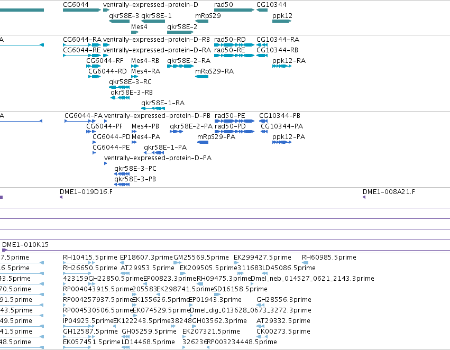Viewport: 450px width, 350px height.
Task: Select the rad50 gene label
Action: pyautogui.click(x=224, y=5)
